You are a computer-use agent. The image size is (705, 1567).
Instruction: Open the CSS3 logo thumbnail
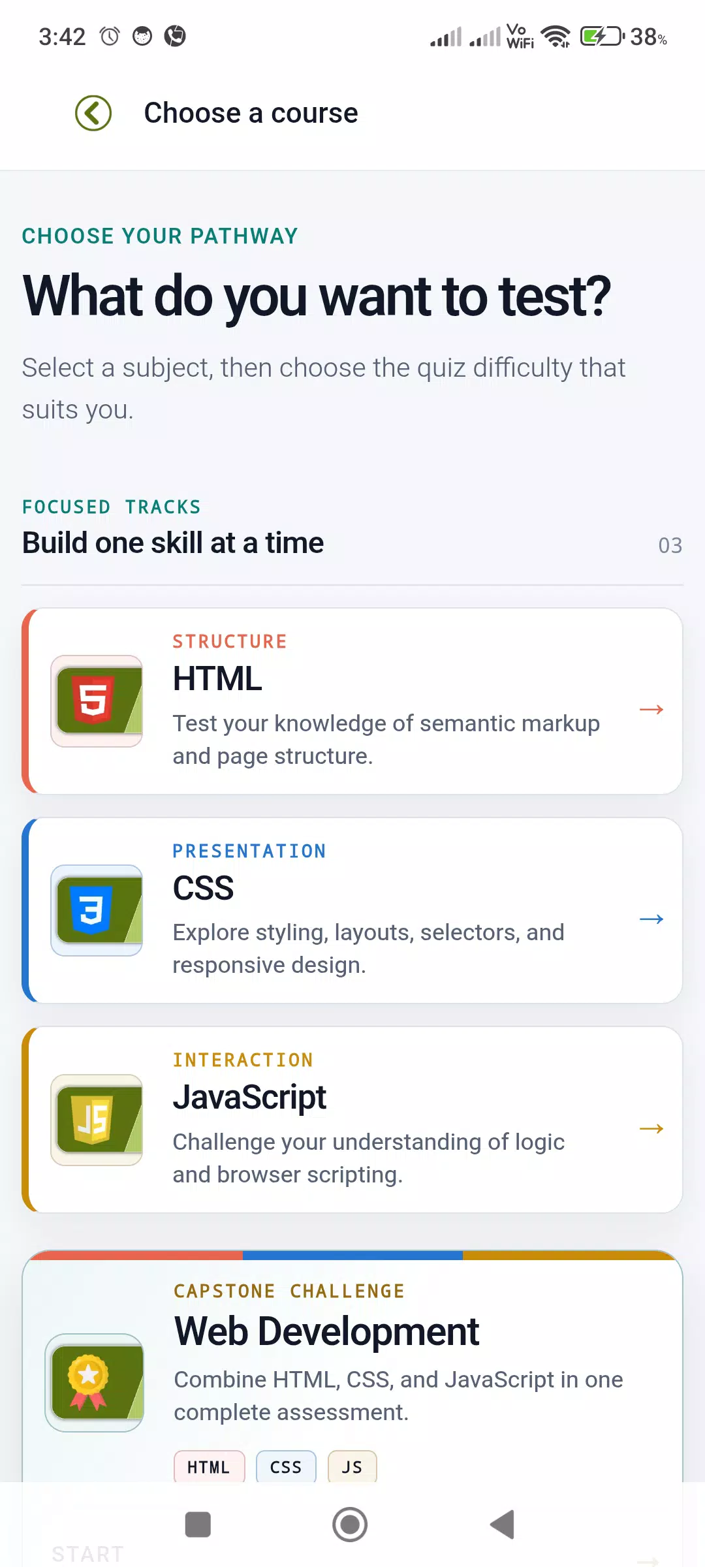click(97, 910)
